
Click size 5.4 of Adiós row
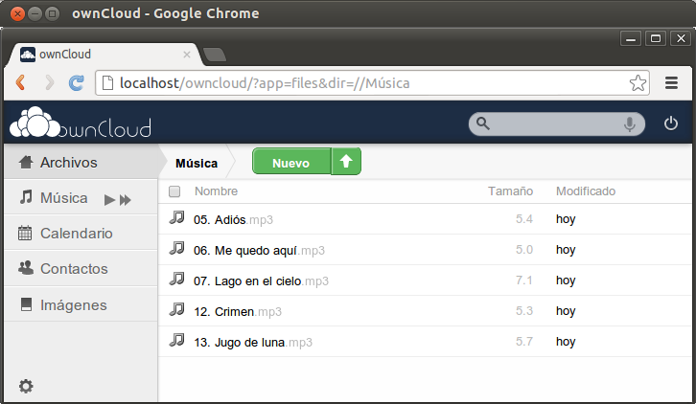[x=524, y=219]
